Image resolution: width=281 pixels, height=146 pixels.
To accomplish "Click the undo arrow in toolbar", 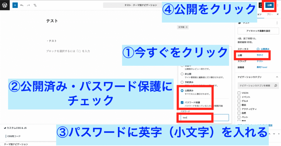I will [x=22, y=5].
